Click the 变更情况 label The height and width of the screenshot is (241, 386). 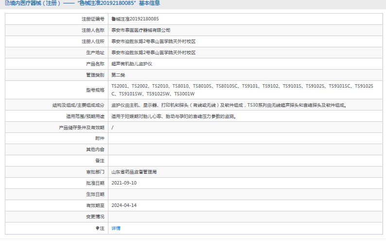95,217
